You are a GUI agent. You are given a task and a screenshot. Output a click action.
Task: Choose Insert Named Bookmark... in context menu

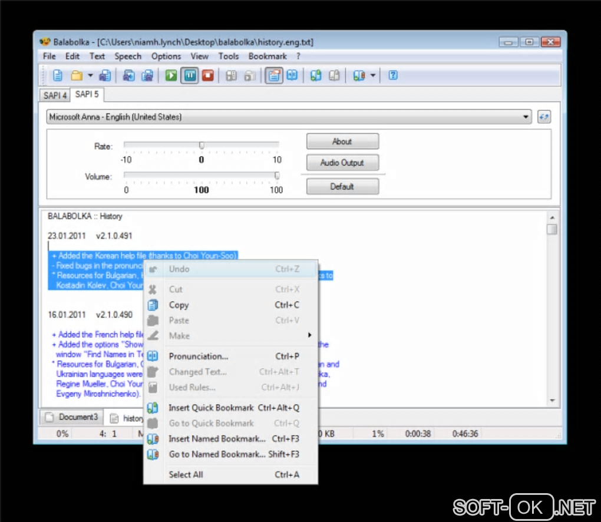click(x=231, y=439)
